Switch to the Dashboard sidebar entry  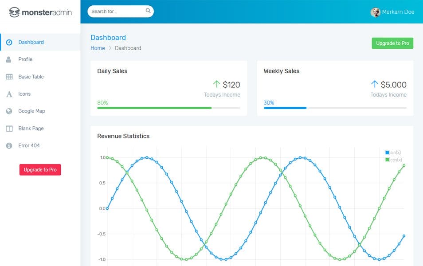(31, 42)
